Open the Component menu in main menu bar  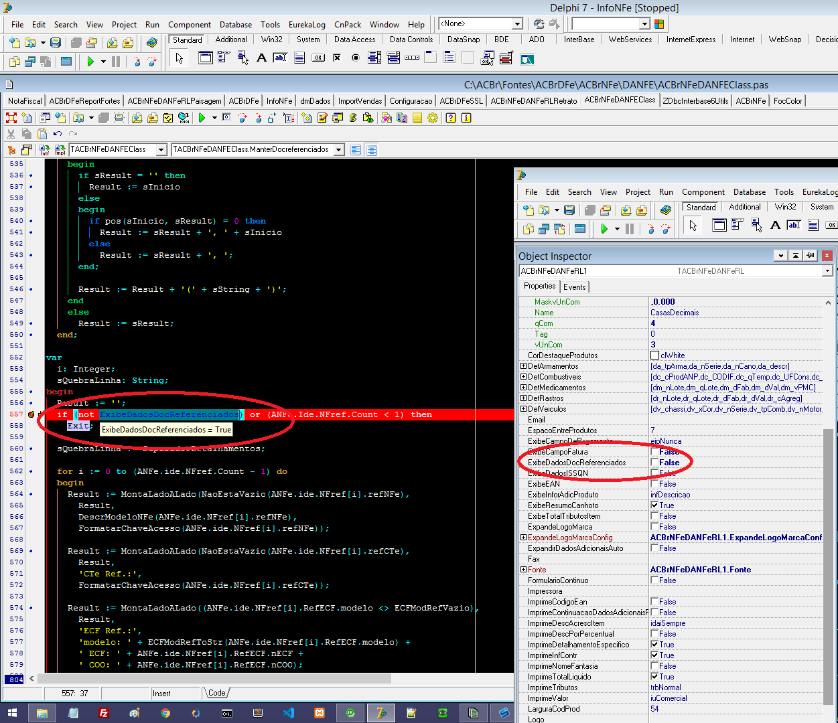190,25
